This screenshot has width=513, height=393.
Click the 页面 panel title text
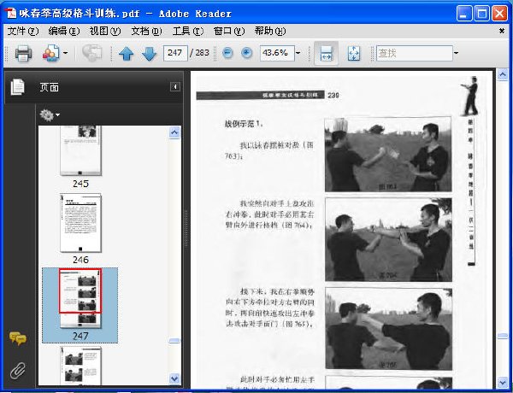coord(50,87)
